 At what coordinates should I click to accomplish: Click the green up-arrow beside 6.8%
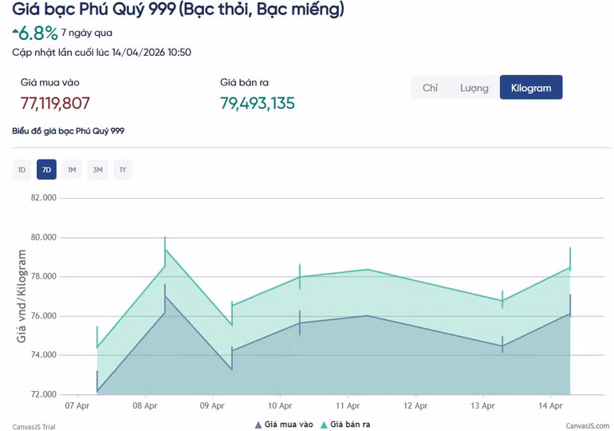(15, 32)
